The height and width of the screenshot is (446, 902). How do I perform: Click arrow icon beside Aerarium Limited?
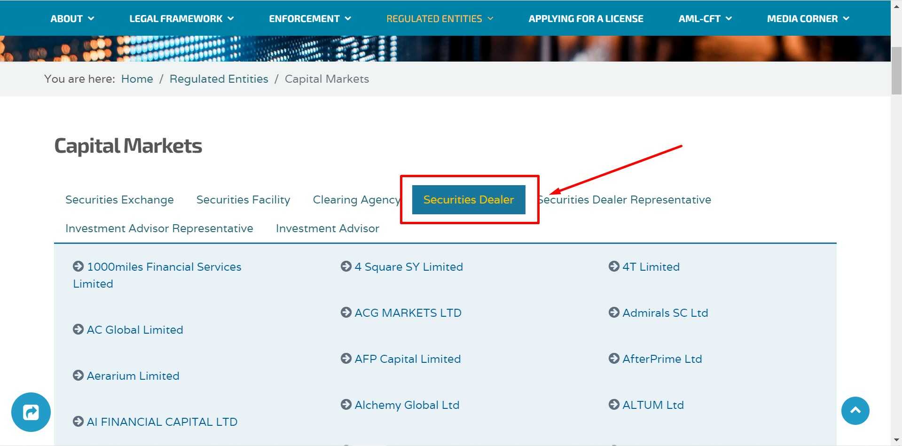(x=78, y=376)
